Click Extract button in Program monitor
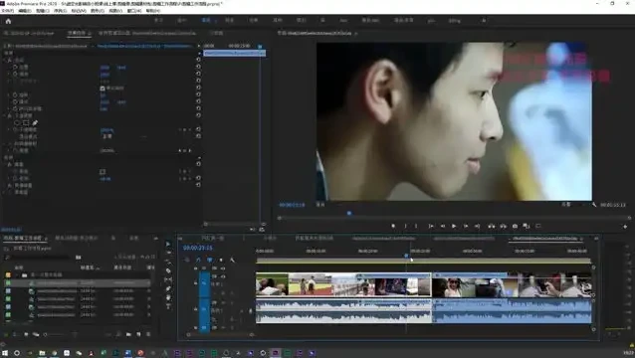 pos(503,226)
